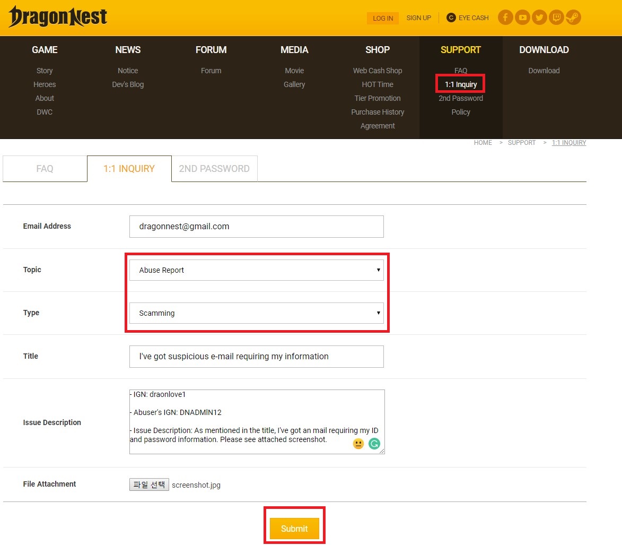Click the Eye Cash coin icon
622x545 pixels.
[451, 18]
